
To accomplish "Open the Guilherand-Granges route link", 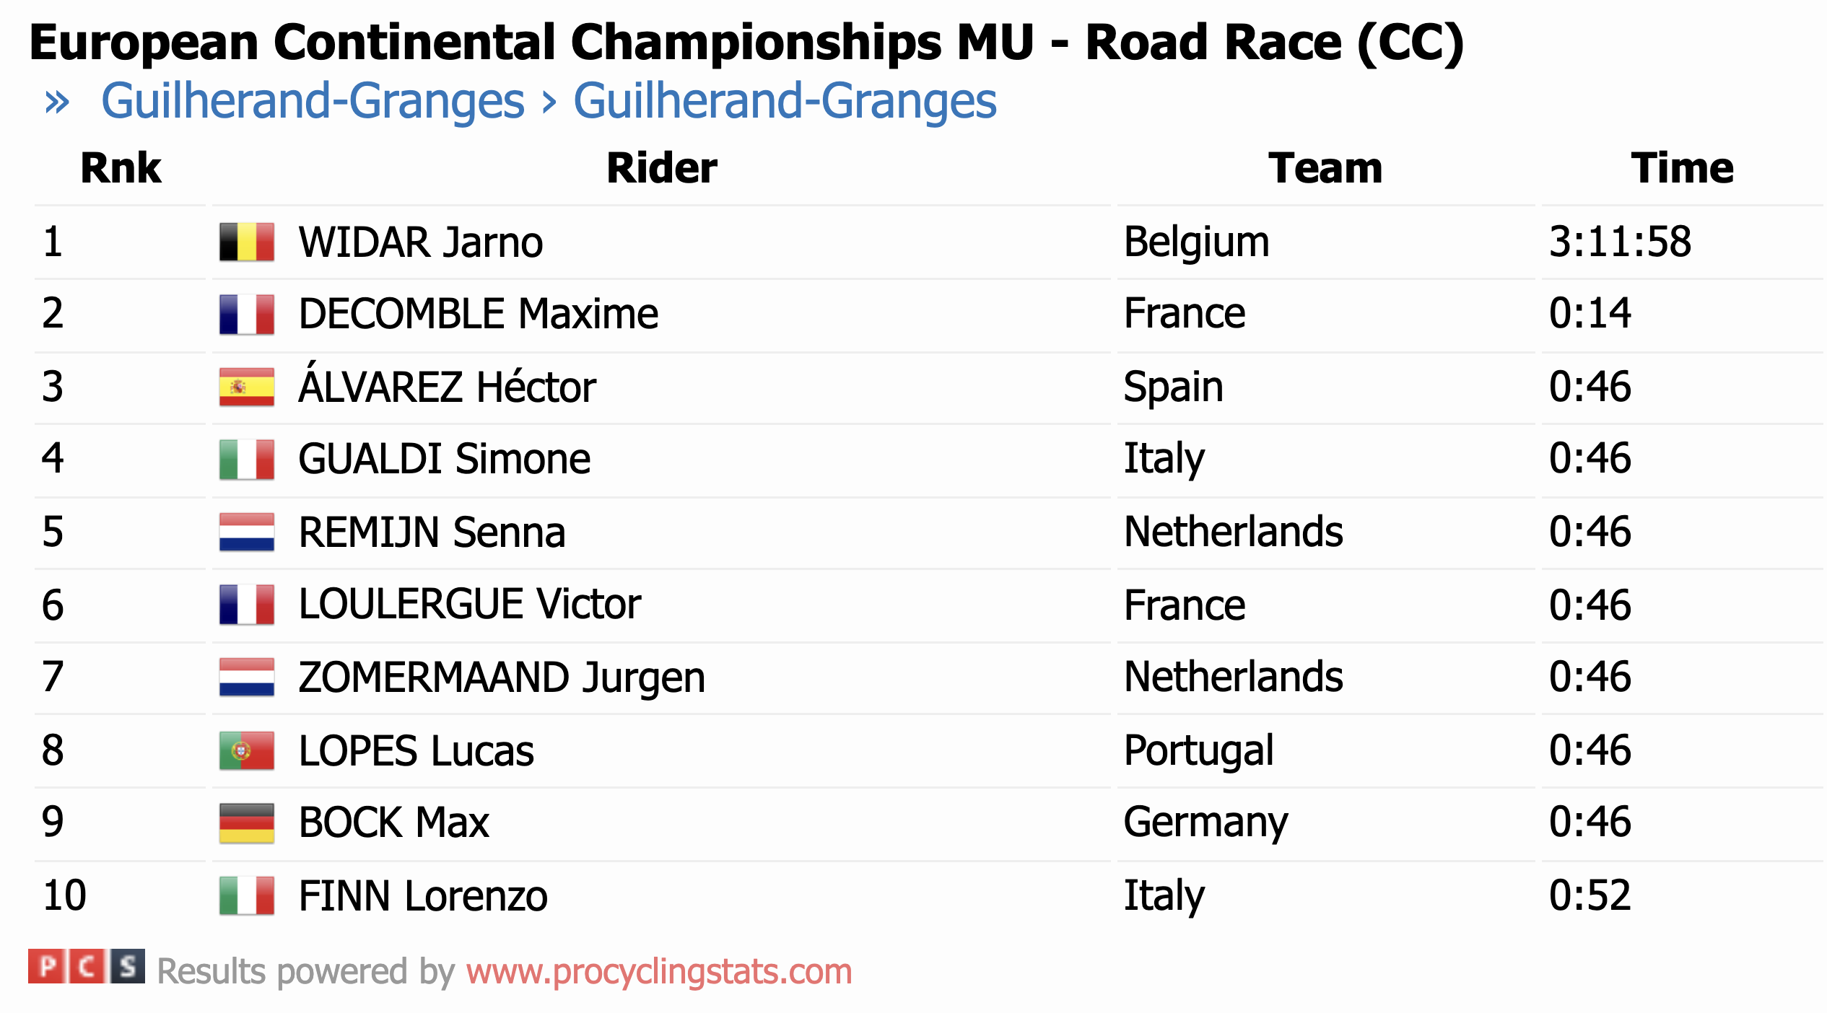I will 549,100.
